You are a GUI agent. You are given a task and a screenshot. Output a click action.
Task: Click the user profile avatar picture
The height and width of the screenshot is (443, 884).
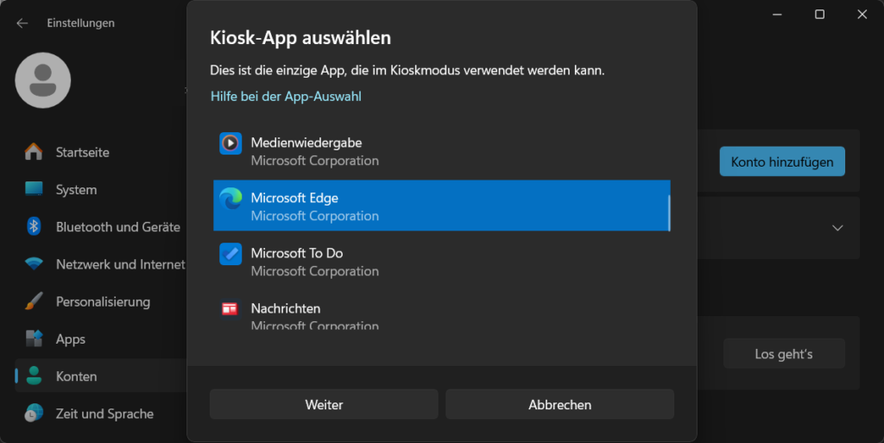click(x=43, y=80)
